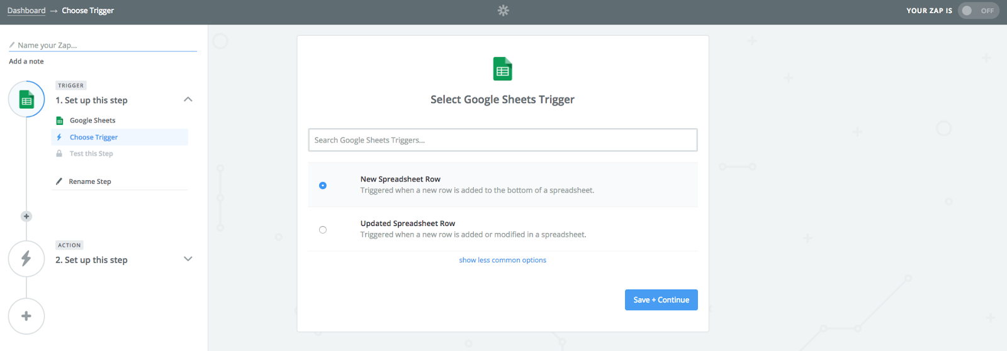Click the large plus circle to add step

click(26, 316)
